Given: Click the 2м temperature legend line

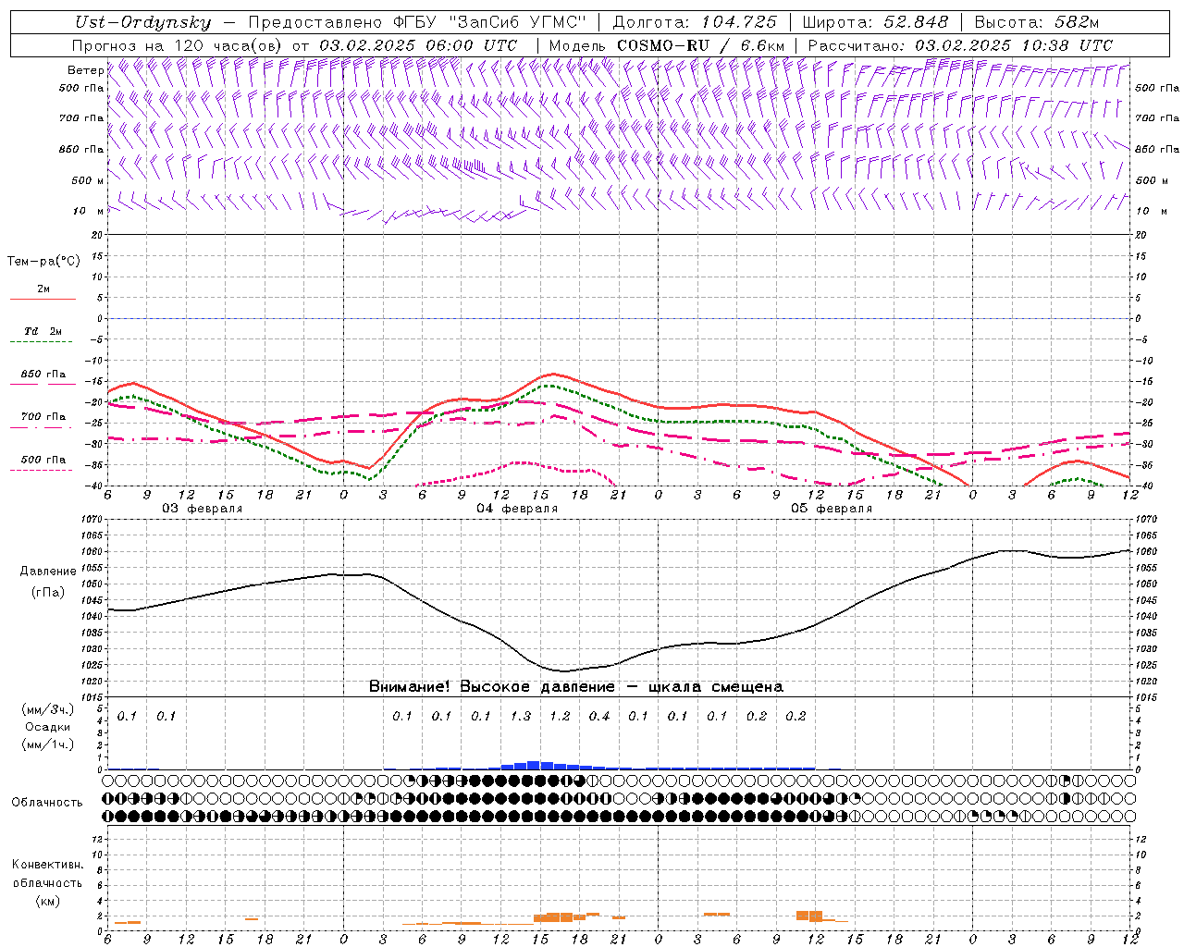Looking at the screenshot, I should (43, 290).
